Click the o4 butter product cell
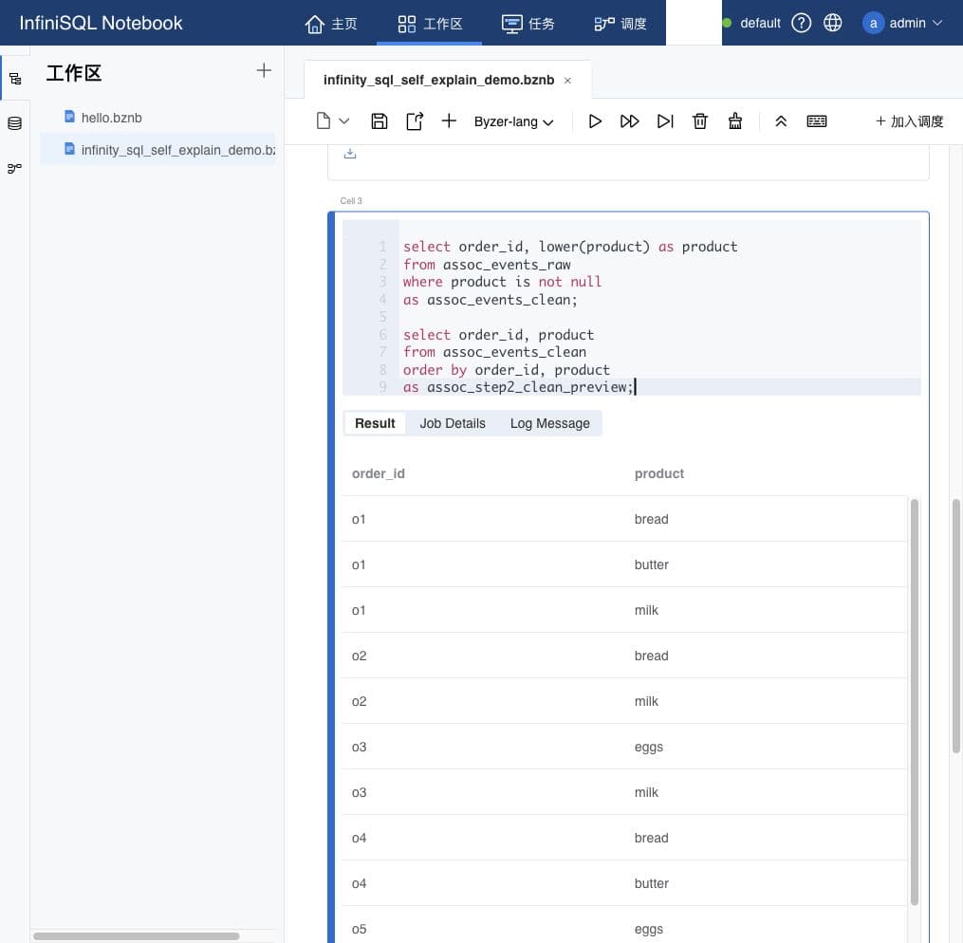The image size is (963, 943). (651, 883)
